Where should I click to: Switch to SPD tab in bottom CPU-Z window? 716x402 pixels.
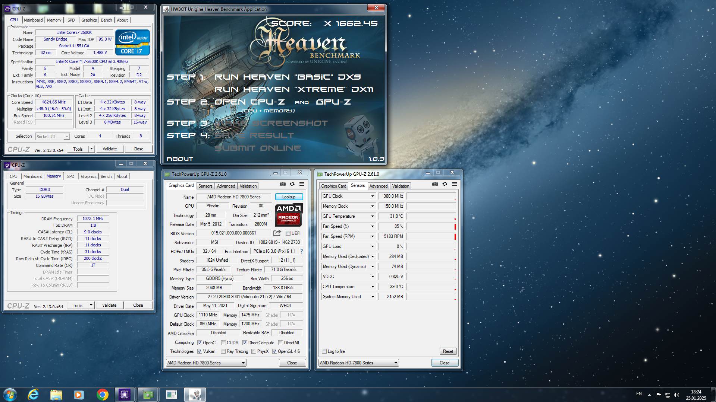click(x=71, y=176)
